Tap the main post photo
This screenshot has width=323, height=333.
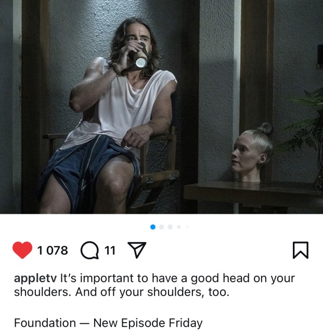point(161,107)
